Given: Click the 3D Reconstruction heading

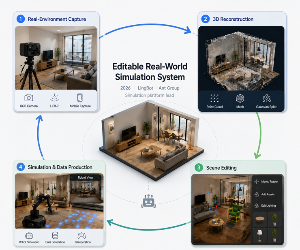Looking at the screenshot, I should coord(233,19).
